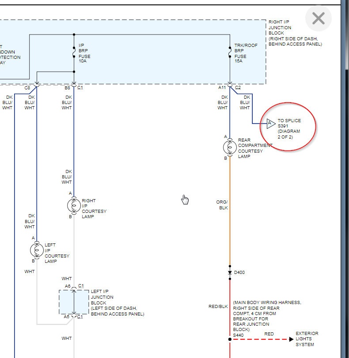
Task: Click the 'TRK/ROOF BRP FUSE 15A' label
Action: pyautogui.click(x=246, y=53)
